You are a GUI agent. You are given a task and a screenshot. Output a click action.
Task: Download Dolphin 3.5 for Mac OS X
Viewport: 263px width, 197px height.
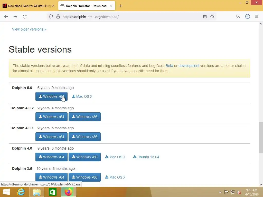point(115,177)
